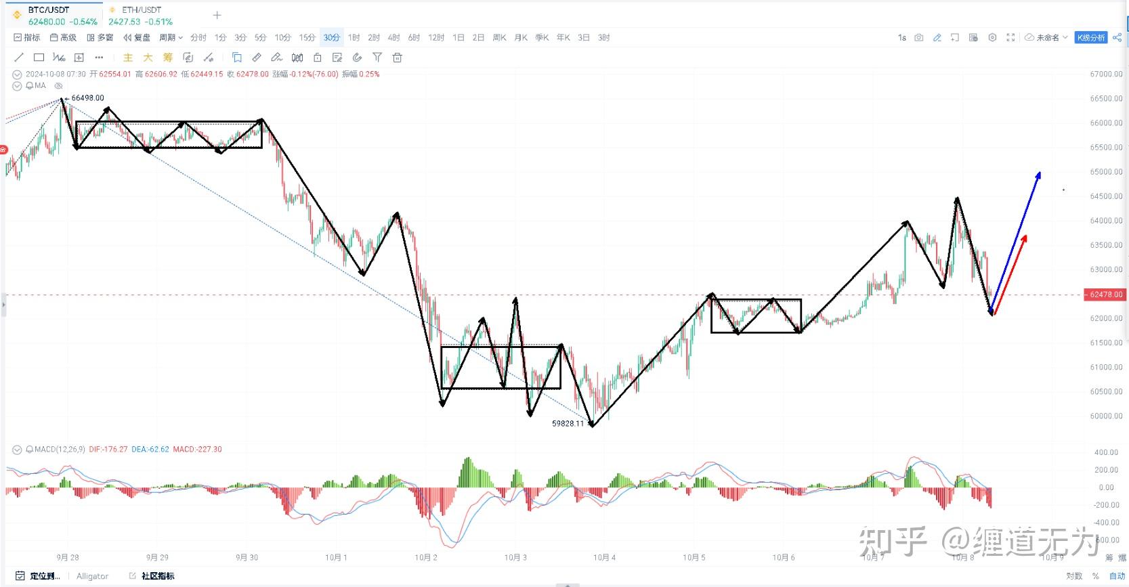Screen dimensions: 1129x587
Task: Click the 大 indicator icon
Action: point(148,58)
